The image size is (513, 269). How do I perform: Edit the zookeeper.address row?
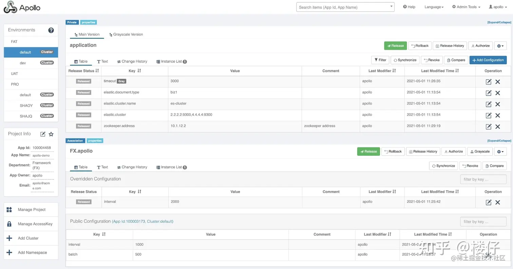pyautogui.click(x=489, y=127)
